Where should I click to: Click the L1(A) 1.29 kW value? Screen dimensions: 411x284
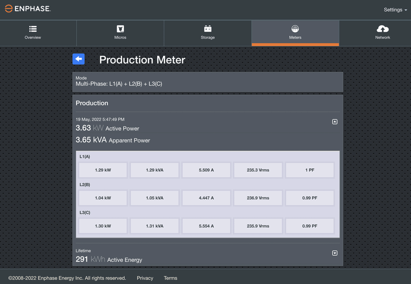(x=103, y=170)
